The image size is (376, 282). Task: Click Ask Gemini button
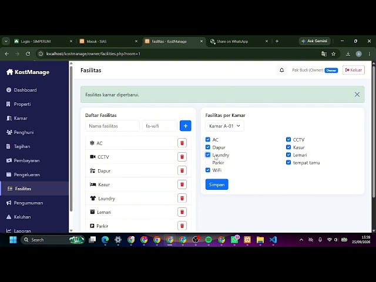314,41
